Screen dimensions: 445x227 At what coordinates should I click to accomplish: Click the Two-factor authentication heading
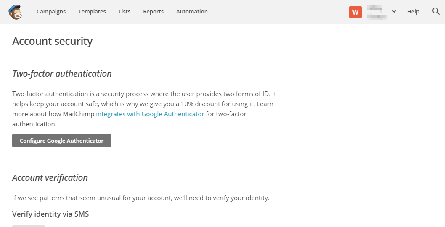pos(62,73)
